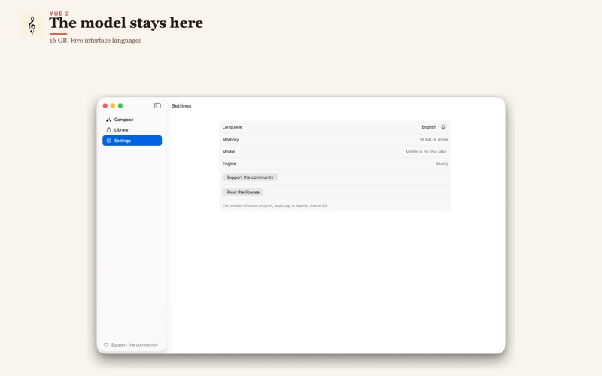The height and width of the screenshot is (376, 602).
Task: Close the window with red button
Action: pos(105,105)
